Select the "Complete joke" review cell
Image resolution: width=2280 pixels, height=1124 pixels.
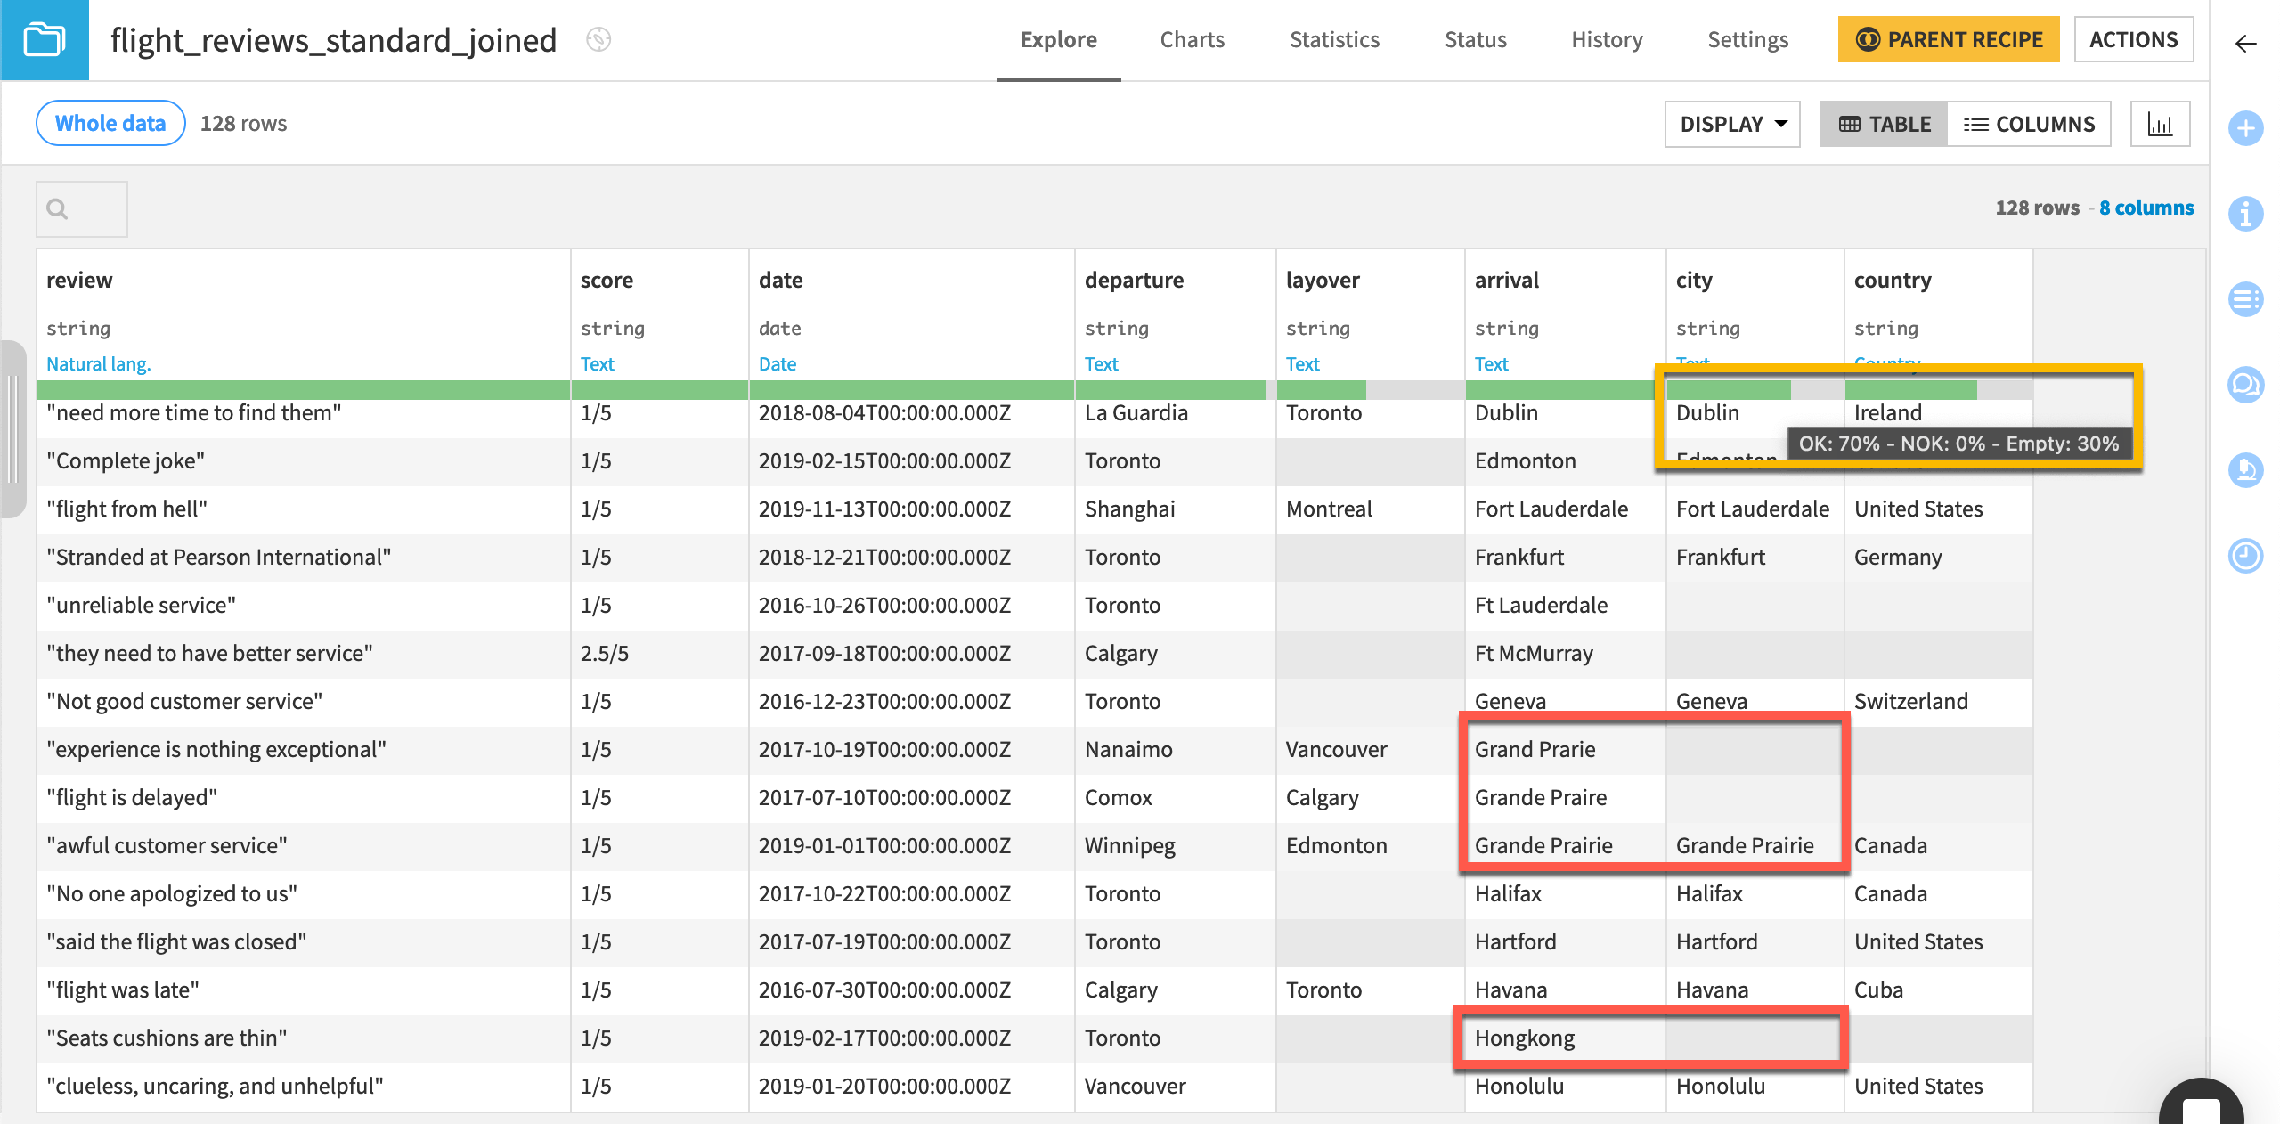pos(303,460)
